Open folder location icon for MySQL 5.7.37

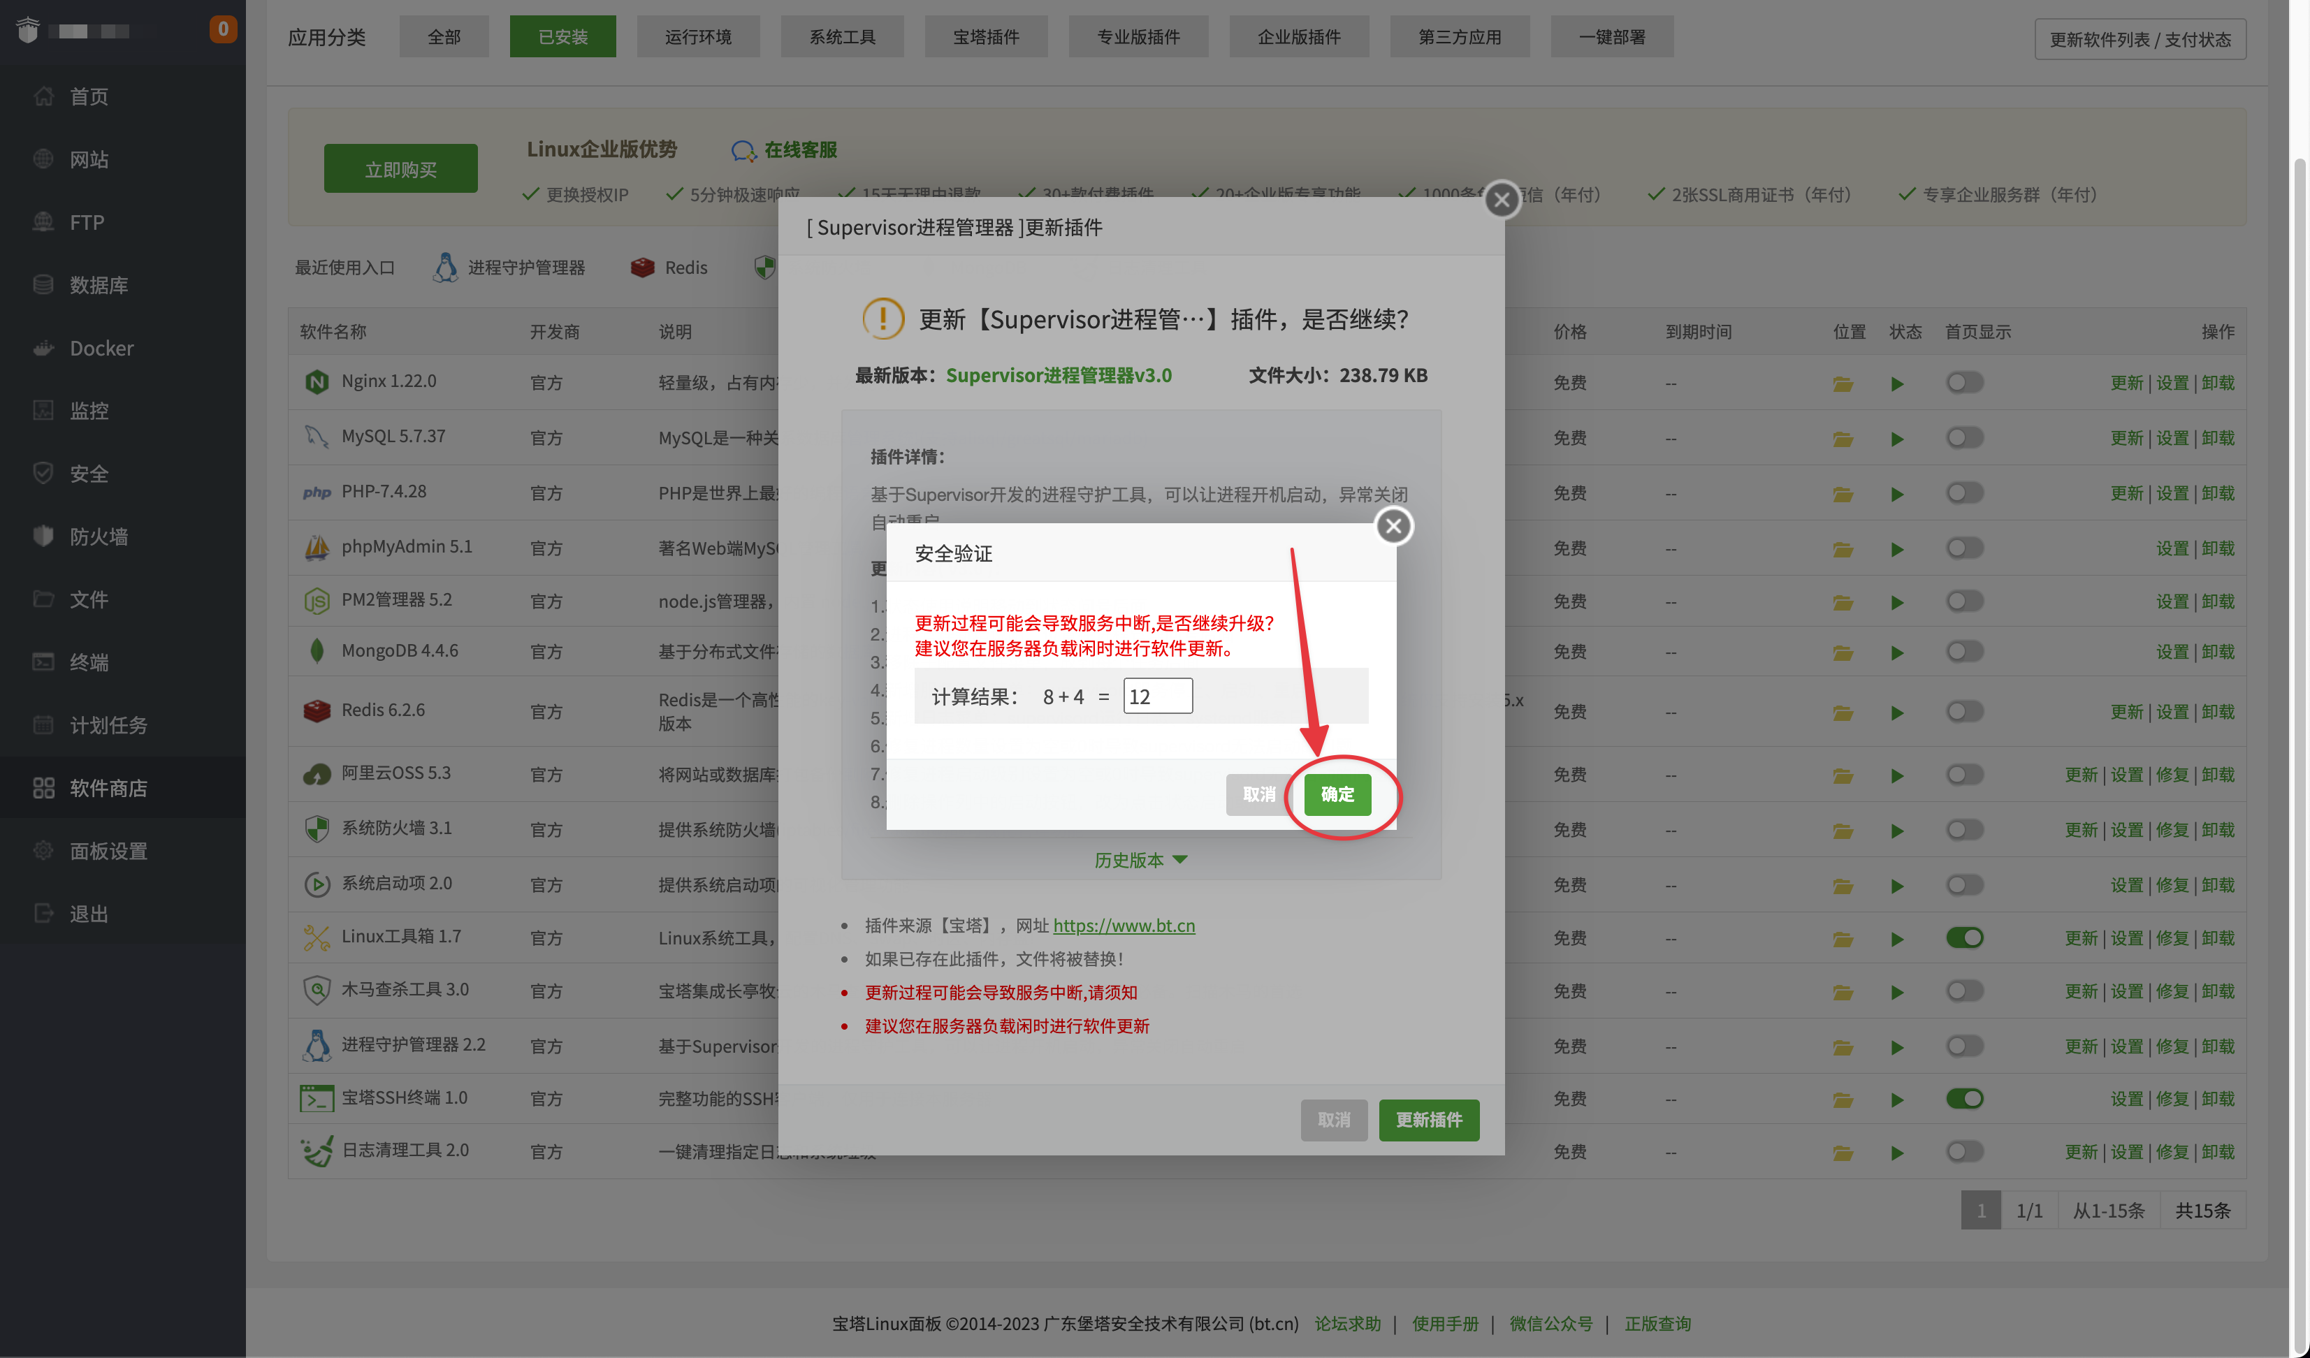(x=1843, y=439)
